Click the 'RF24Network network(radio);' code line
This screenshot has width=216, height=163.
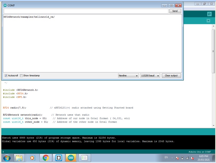coord(23,115)
